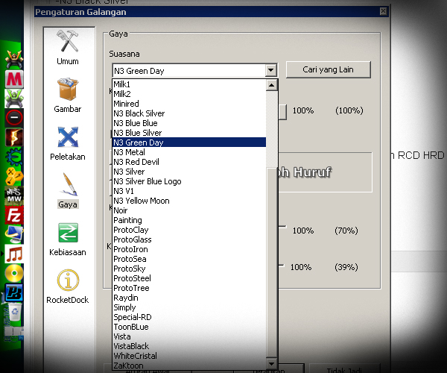Open the computer monitor dock icon
Image resolution: width=447 pixels, height=373 pixels.
pyautogui.click(x=14, y=234)
